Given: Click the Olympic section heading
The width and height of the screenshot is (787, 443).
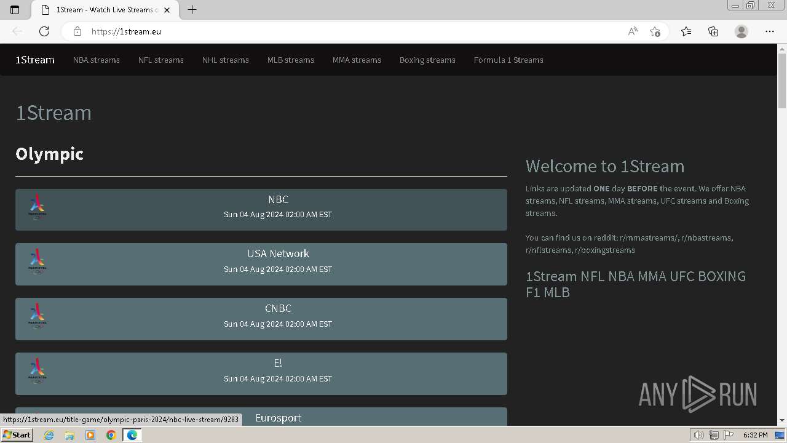Looking at the screenshot, I should tap(49, 154).
